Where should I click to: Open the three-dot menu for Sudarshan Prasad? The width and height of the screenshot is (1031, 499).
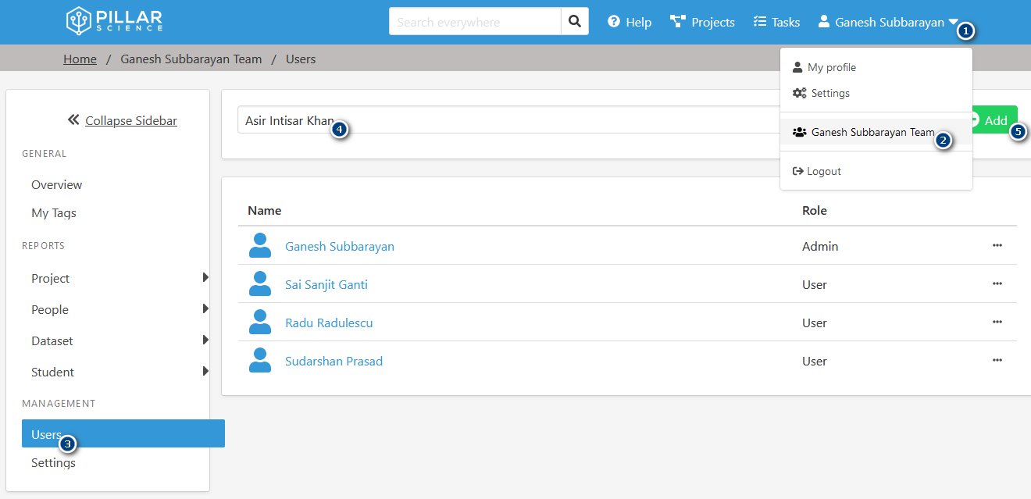(997, 360)
